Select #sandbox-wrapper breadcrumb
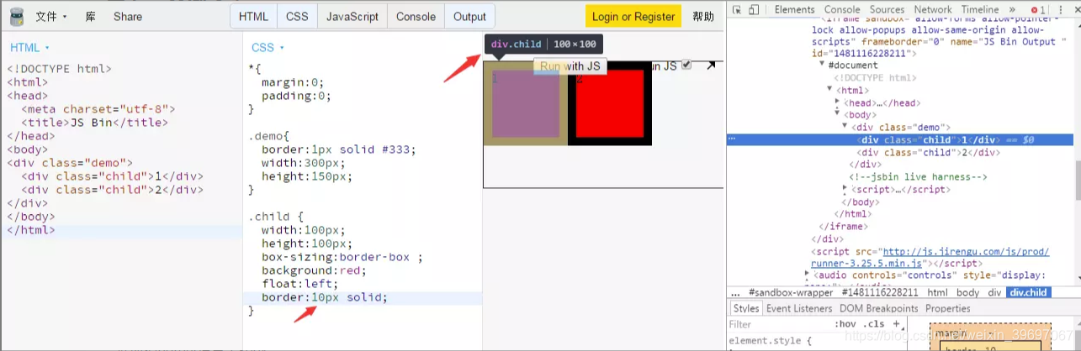Viewport: 1081px width, 351px height. [x=789, y=293]
